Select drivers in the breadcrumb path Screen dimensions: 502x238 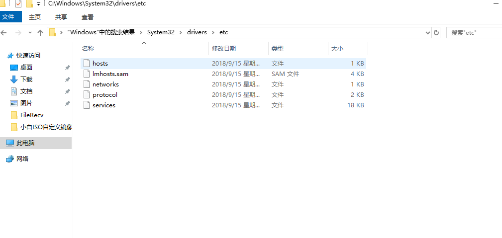pyautogui.click(x=197, y=32)
